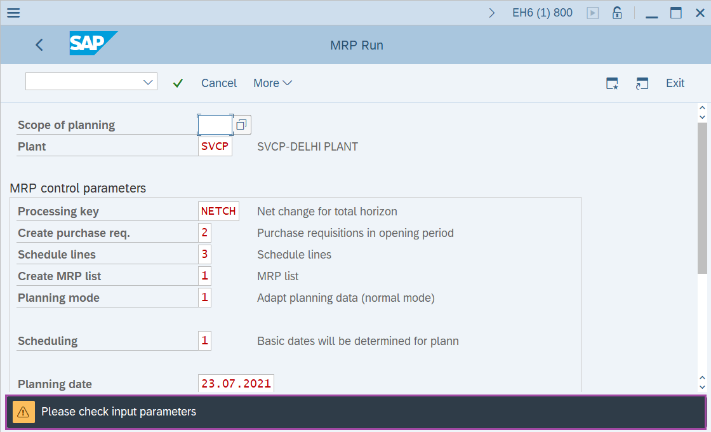Click the unlocked padlock security icon
Screen dimensions: 711x432
point(616,12)
